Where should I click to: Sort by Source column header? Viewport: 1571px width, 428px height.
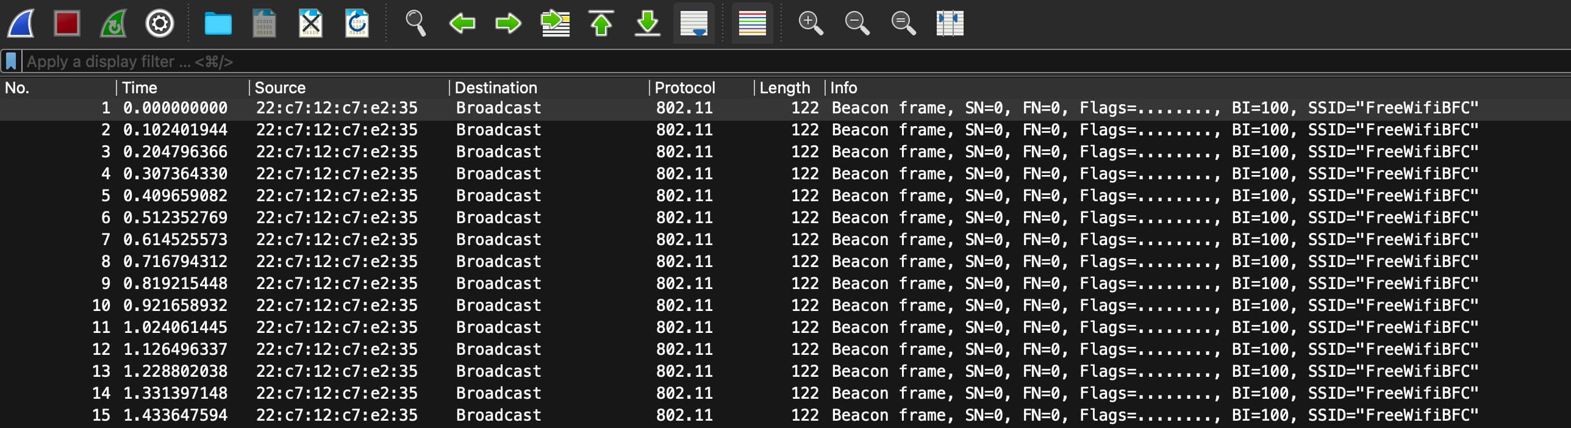point(349,88)
